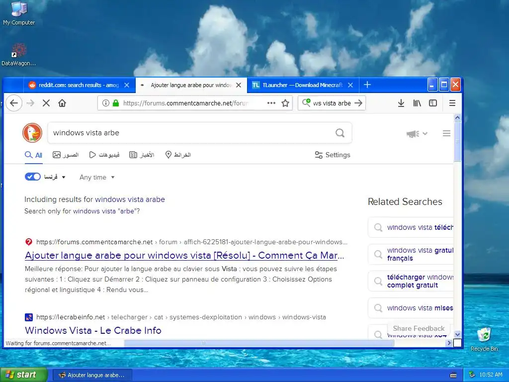Viewport: 509px width, 382px height.
Task: Open the megaphone spread-the-word icon
Action: point(413,133)
